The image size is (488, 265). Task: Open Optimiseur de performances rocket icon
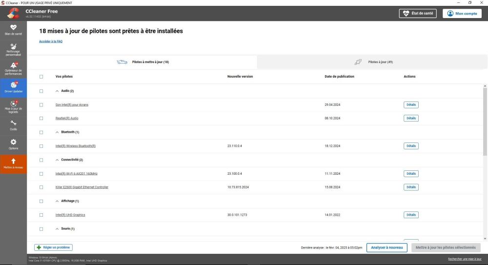[13, 66]
